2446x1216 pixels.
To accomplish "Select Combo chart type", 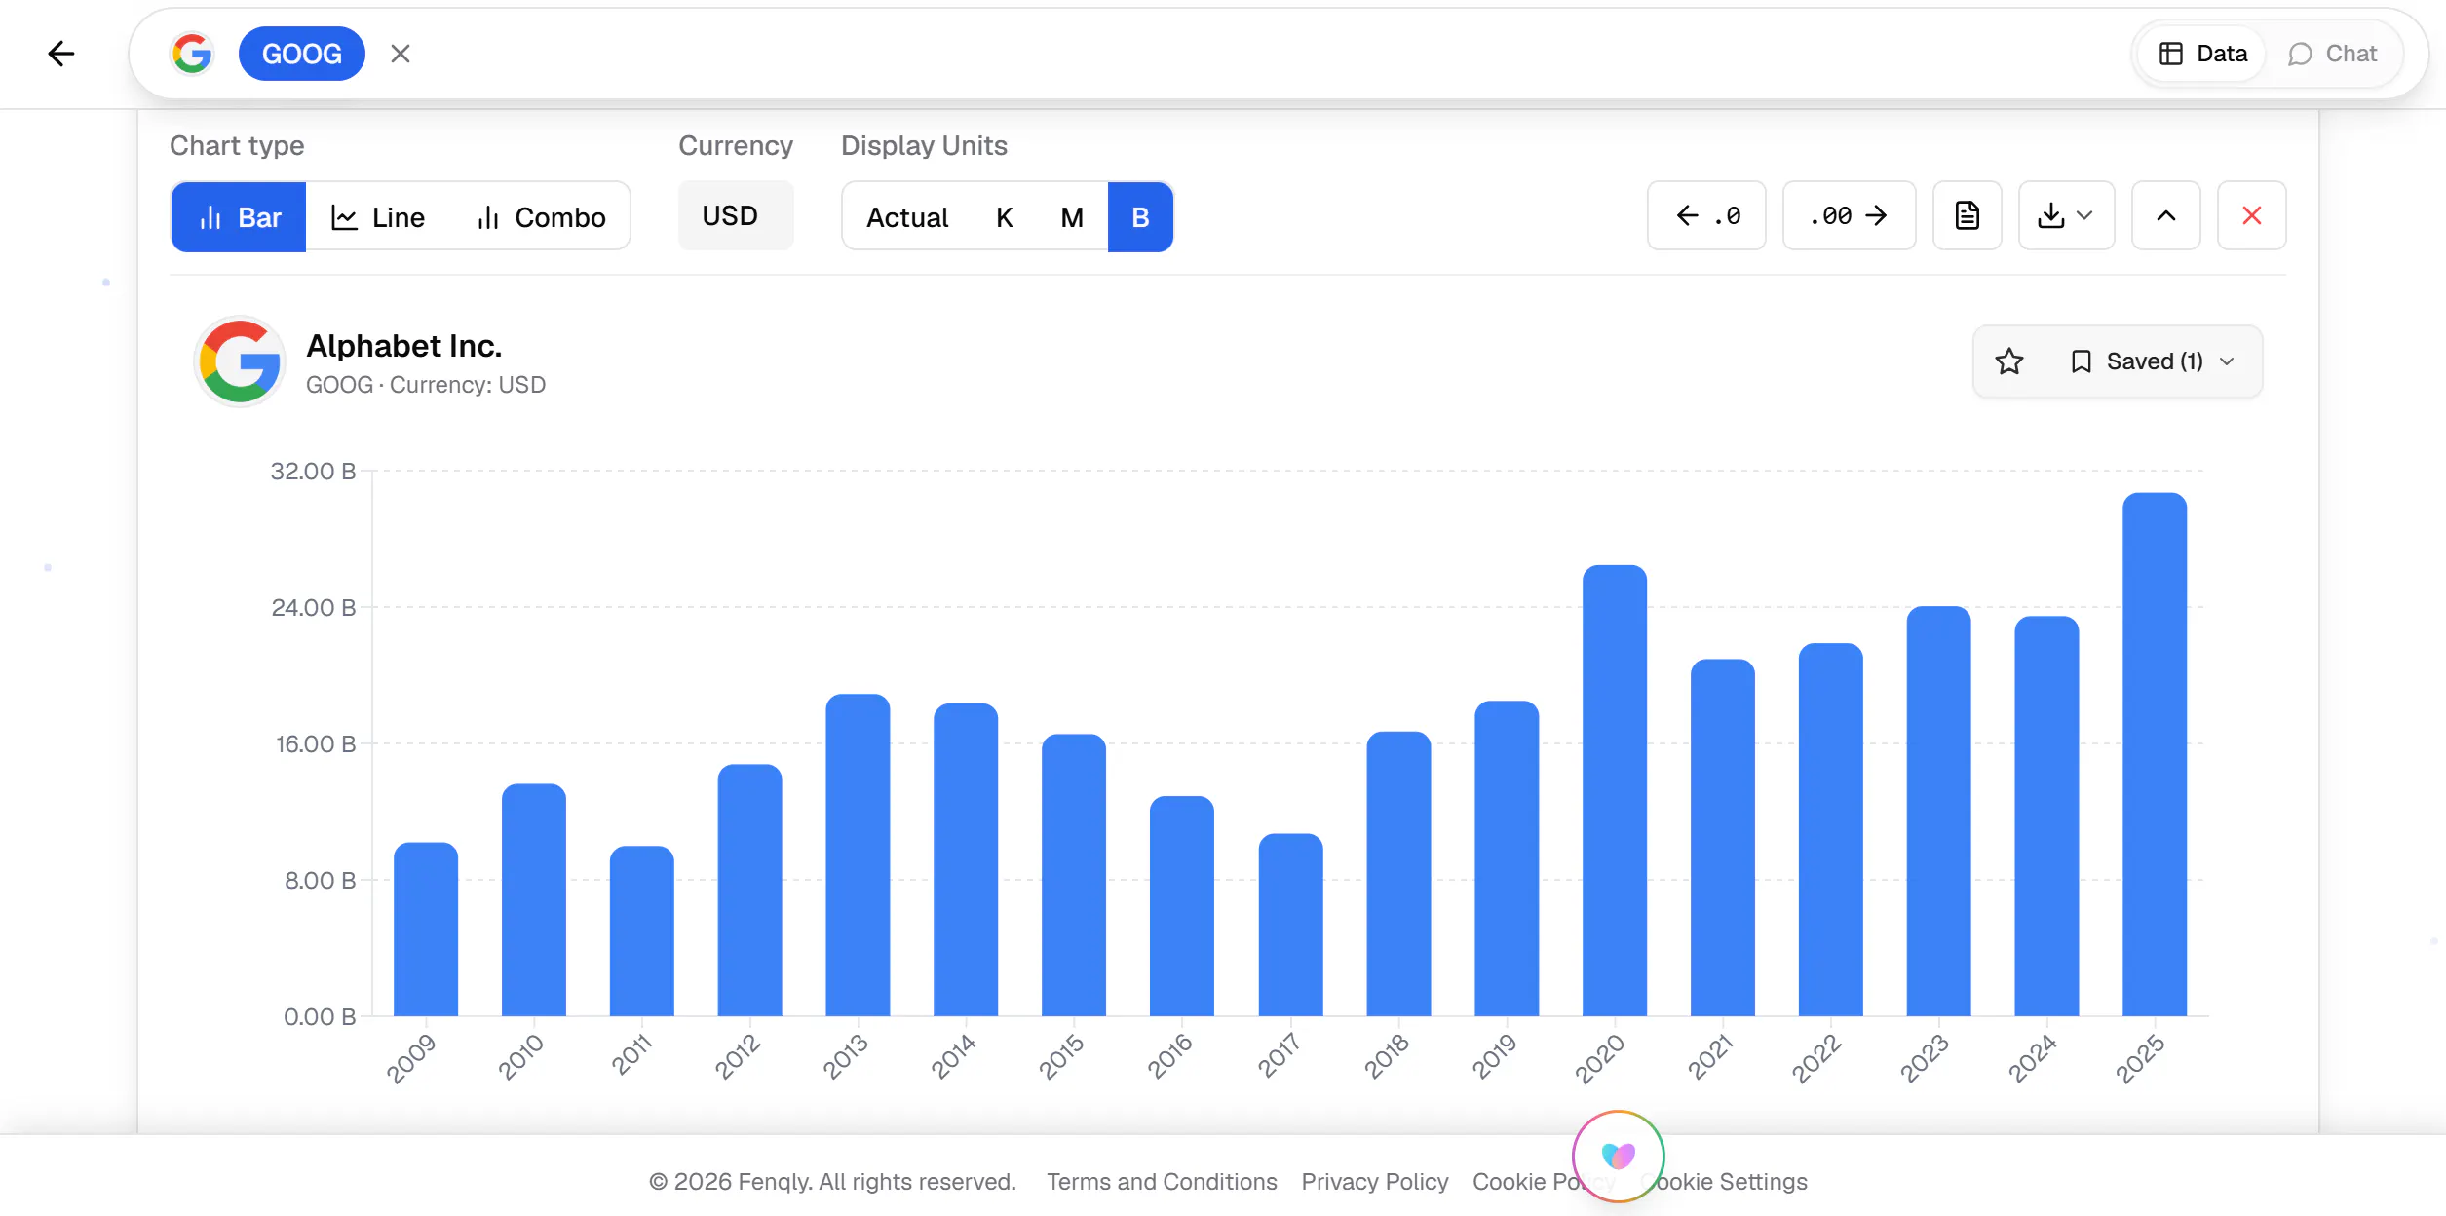I will click(x=541, y=216).
